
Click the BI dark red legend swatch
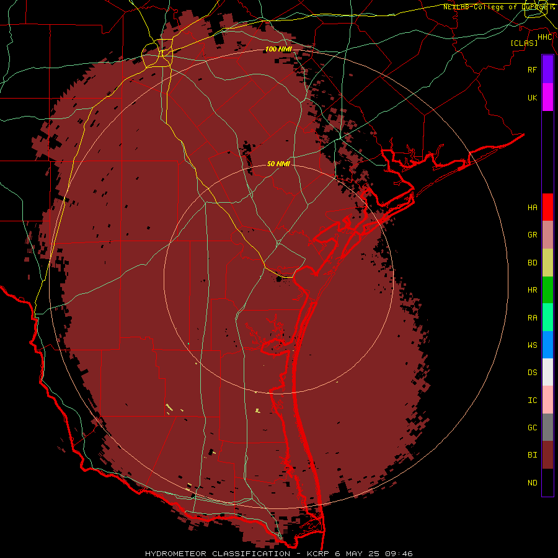[x=547, y=455]
